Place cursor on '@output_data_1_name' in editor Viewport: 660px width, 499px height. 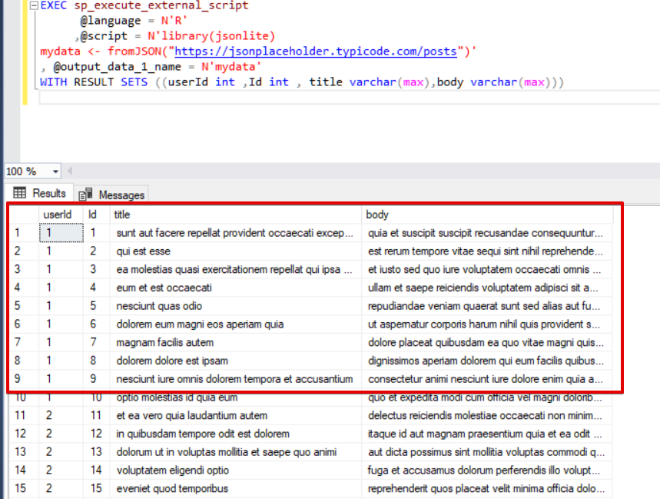point(117,67)
